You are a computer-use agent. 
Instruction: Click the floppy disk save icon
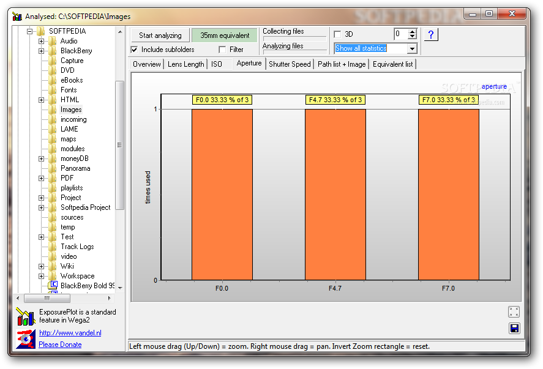(x=514, y=328)
